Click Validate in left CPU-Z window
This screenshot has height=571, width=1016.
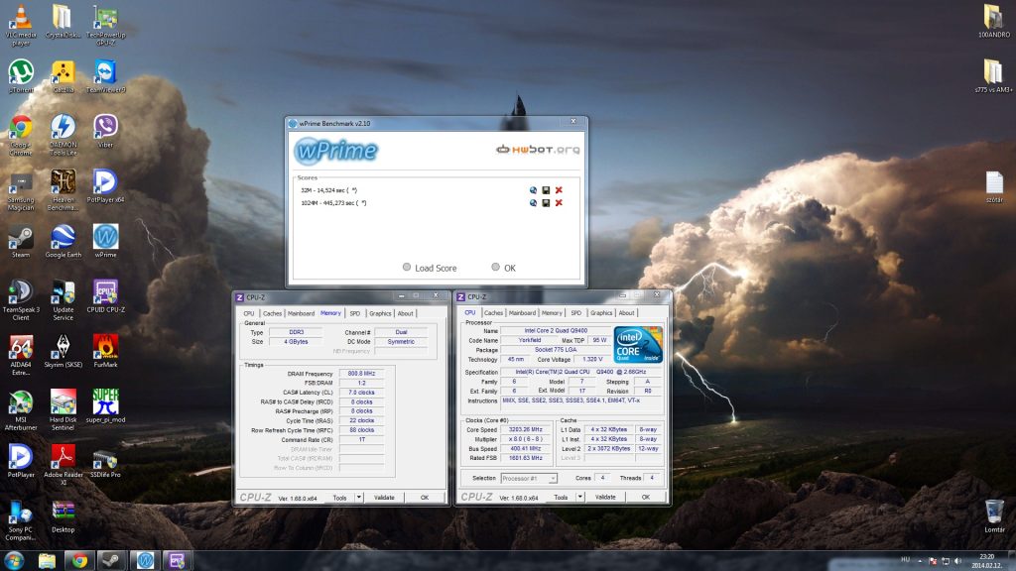384,498
